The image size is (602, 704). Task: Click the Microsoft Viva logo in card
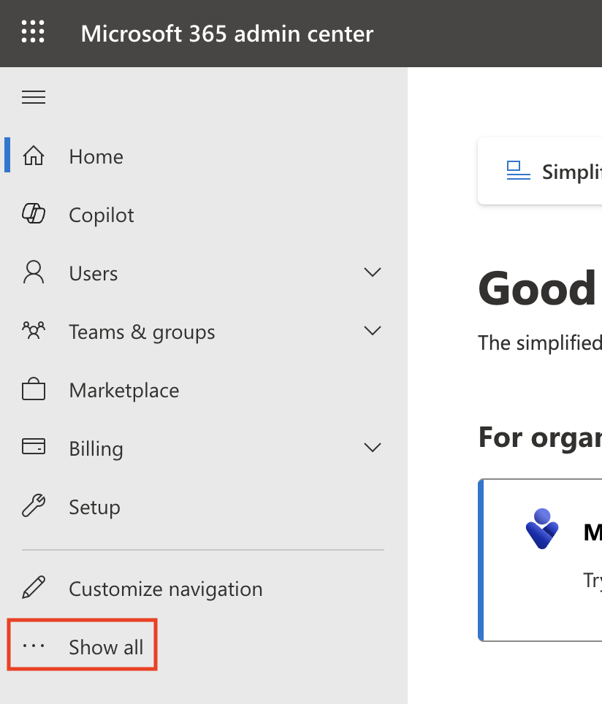542,529
